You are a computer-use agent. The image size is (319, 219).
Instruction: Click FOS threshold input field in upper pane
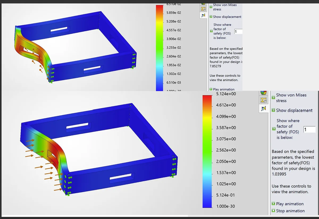[x=238, y=32]
